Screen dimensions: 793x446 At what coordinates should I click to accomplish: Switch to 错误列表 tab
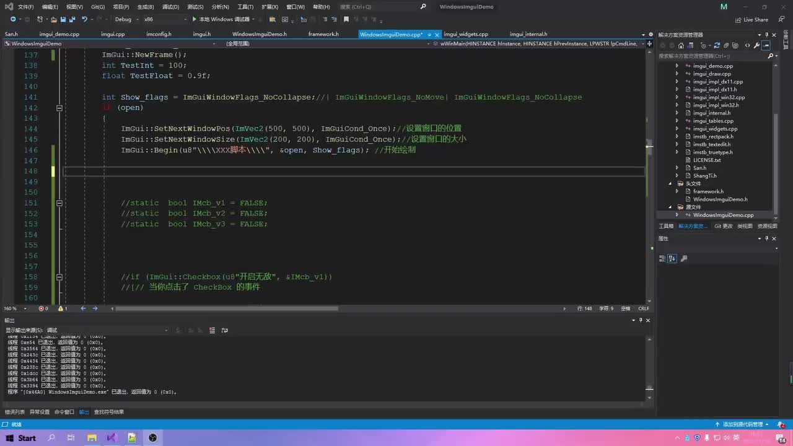(15, 412)
